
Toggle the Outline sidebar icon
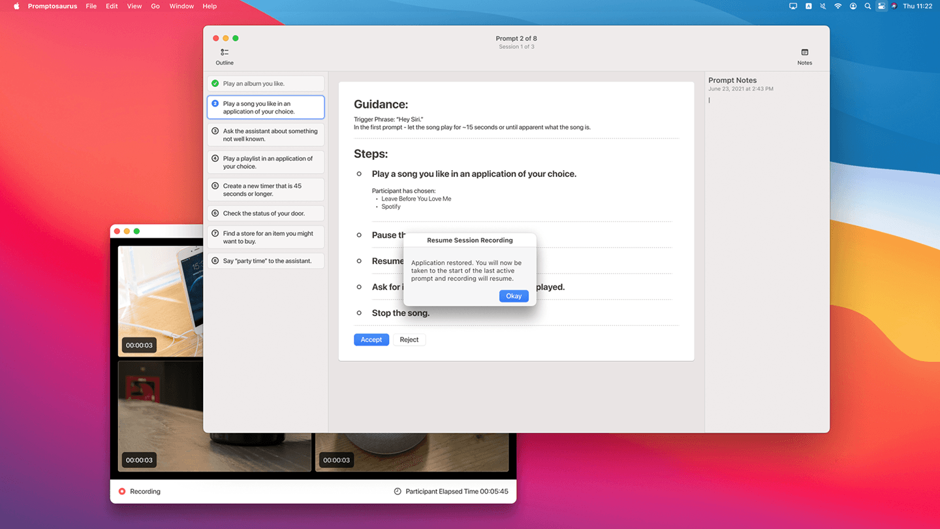225,52
